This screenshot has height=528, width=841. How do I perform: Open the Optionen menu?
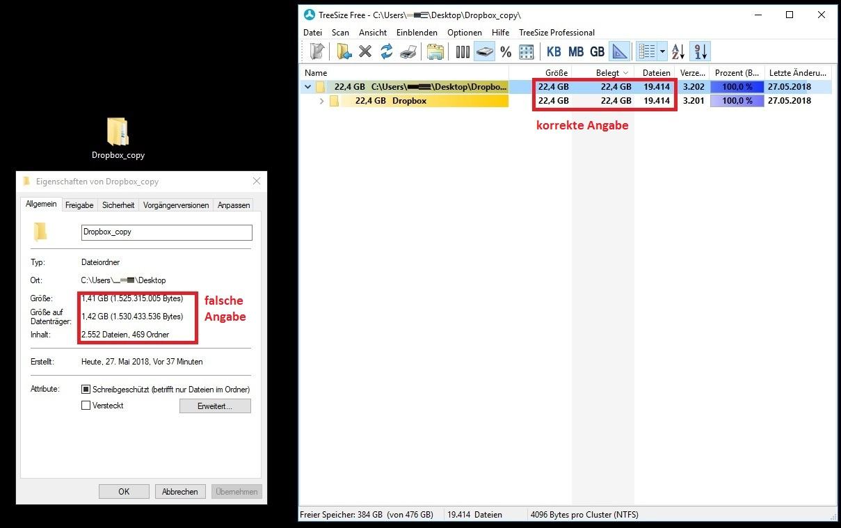[465, 33]
